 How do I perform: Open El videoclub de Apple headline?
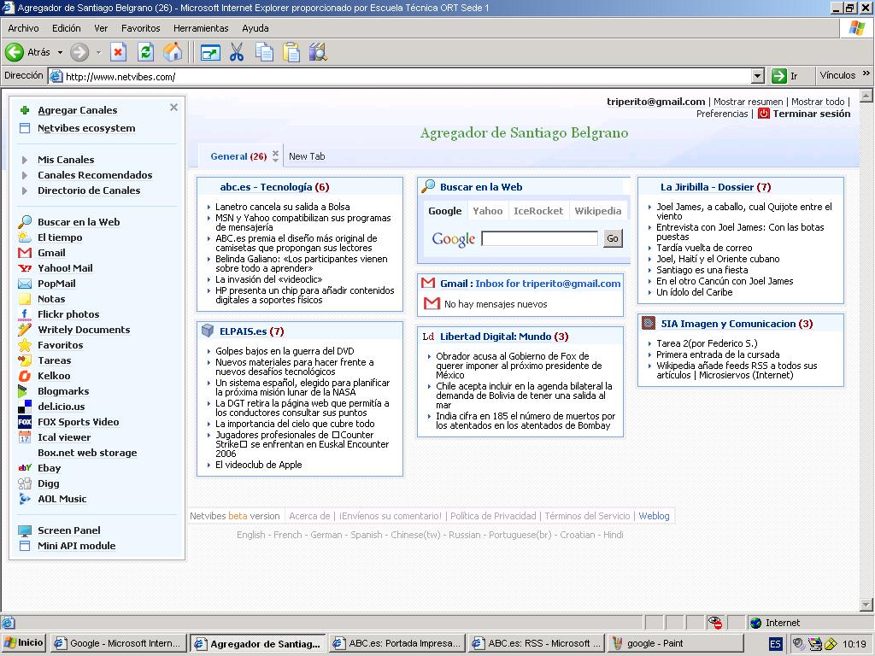pyautogui.click(x=258, y=465)
